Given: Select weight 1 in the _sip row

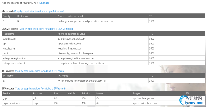Looking at the screenshot, I should (68, 98).
